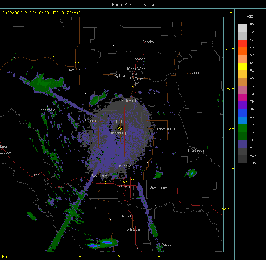Click the Didsbury city label
This screenshot has height=260, width=266.
point(118,133)
